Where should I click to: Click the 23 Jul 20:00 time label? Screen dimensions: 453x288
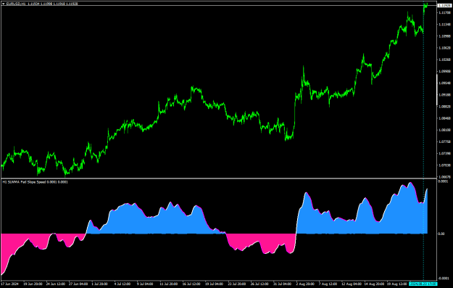pyautogui.click(x=237, y=284)
